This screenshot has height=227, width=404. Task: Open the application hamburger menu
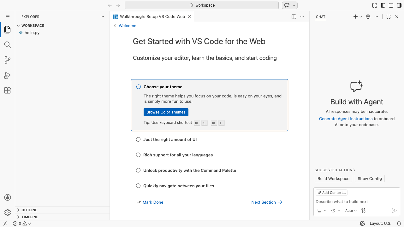pyautogui.click(x=8, y=17)
